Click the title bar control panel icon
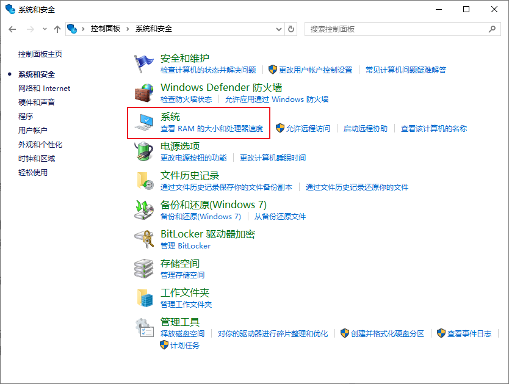The width and height of the screenshot is (509, 384). tap(10, 9)
